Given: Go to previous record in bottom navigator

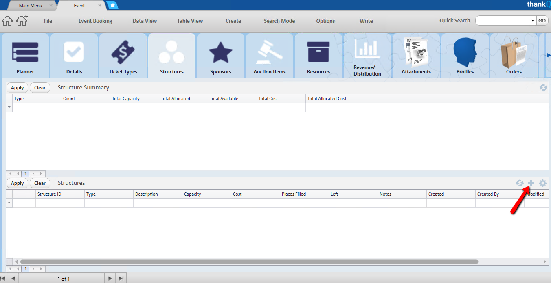Looking at the screenshot, I should 13,279.
